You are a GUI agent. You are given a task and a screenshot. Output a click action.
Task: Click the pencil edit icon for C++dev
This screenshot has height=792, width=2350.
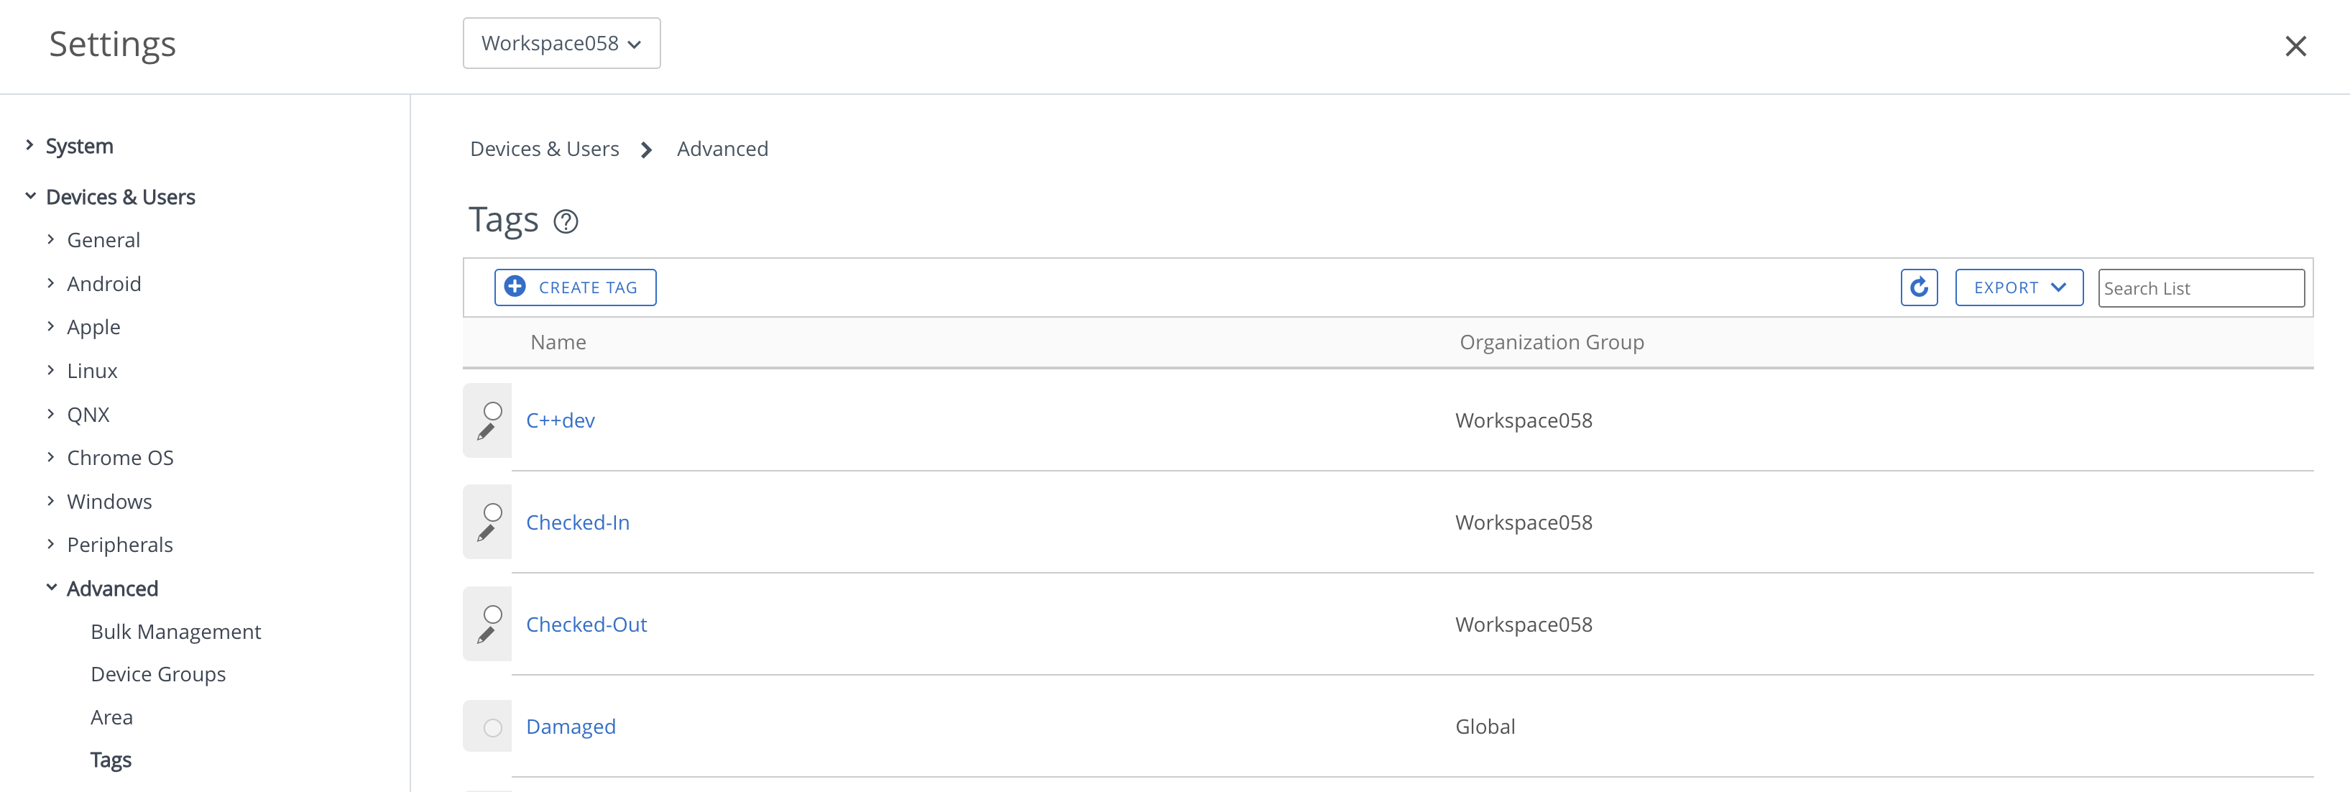click(487, 433)
